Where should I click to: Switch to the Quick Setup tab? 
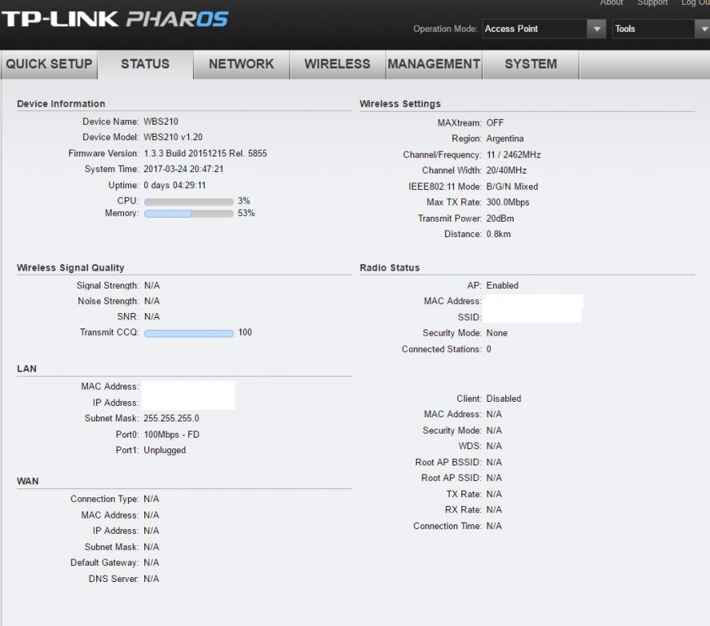tap(49, 64)
